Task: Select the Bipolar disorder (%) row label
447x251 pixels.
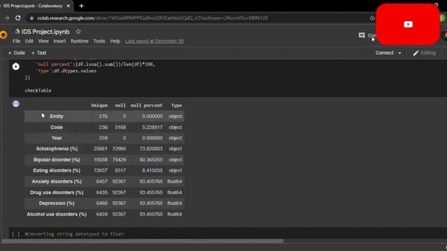Action: tap(57, 160)
